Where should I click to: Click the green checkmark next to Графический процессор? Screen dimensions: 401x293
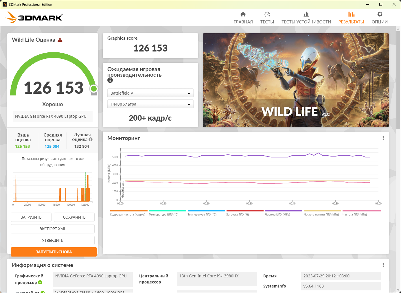point(40,282)
